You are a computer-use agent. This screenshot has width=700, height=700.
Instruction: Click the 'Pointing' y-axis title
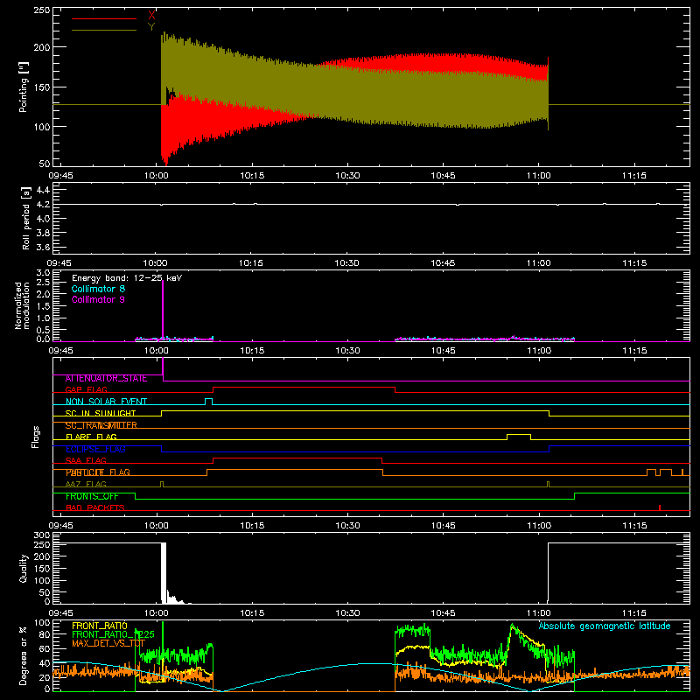(24, 87)
